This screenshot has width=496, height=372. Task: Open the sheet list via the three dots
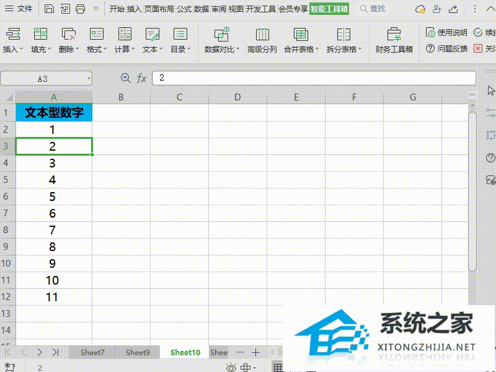(x=240, y=352)
